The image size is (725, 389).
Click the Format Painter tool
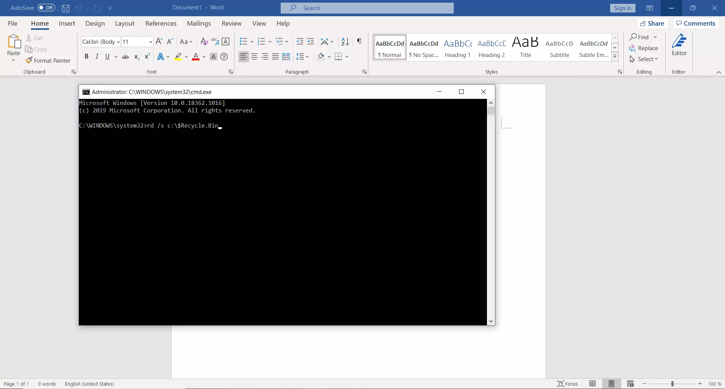[x=48, y=60]
